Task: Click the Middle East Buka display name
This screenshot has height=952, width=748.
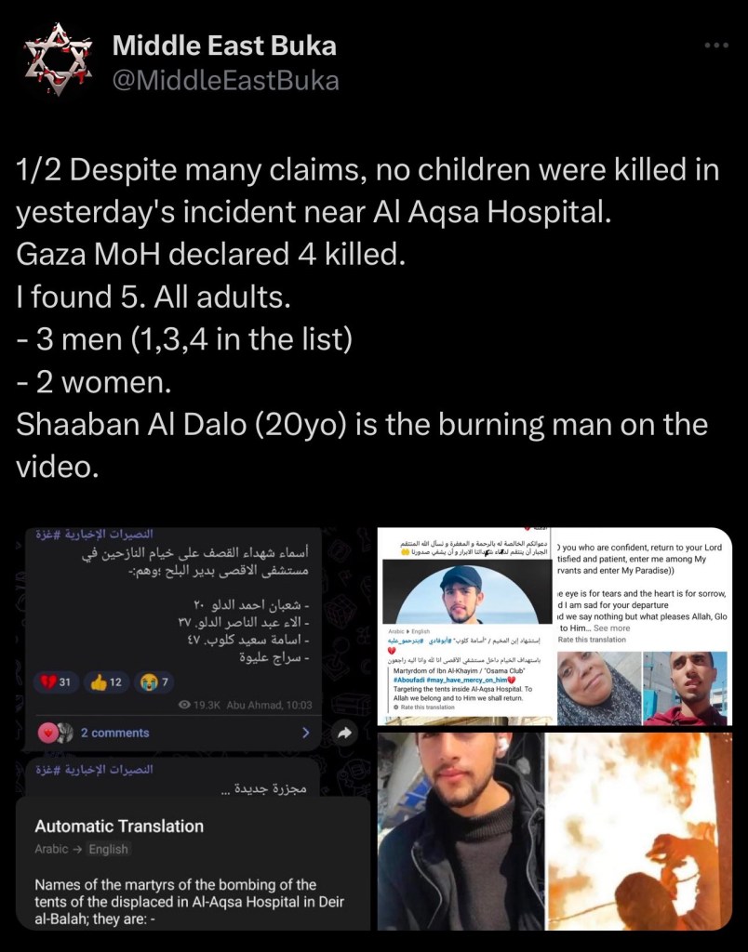Action: (x=224, y=46)
